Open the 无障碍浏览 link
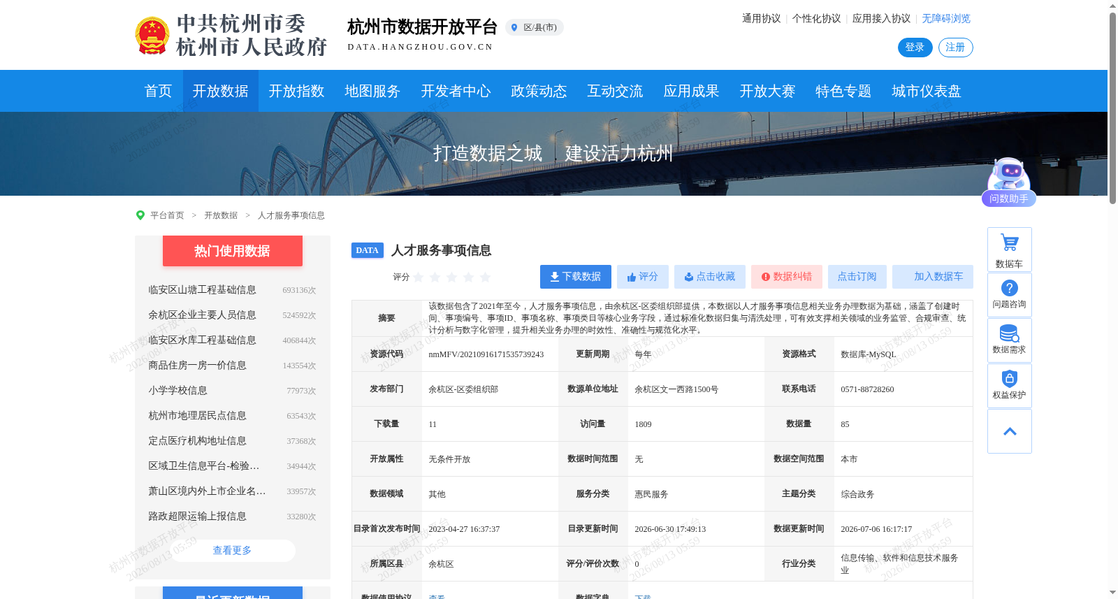 pos(946,19)
